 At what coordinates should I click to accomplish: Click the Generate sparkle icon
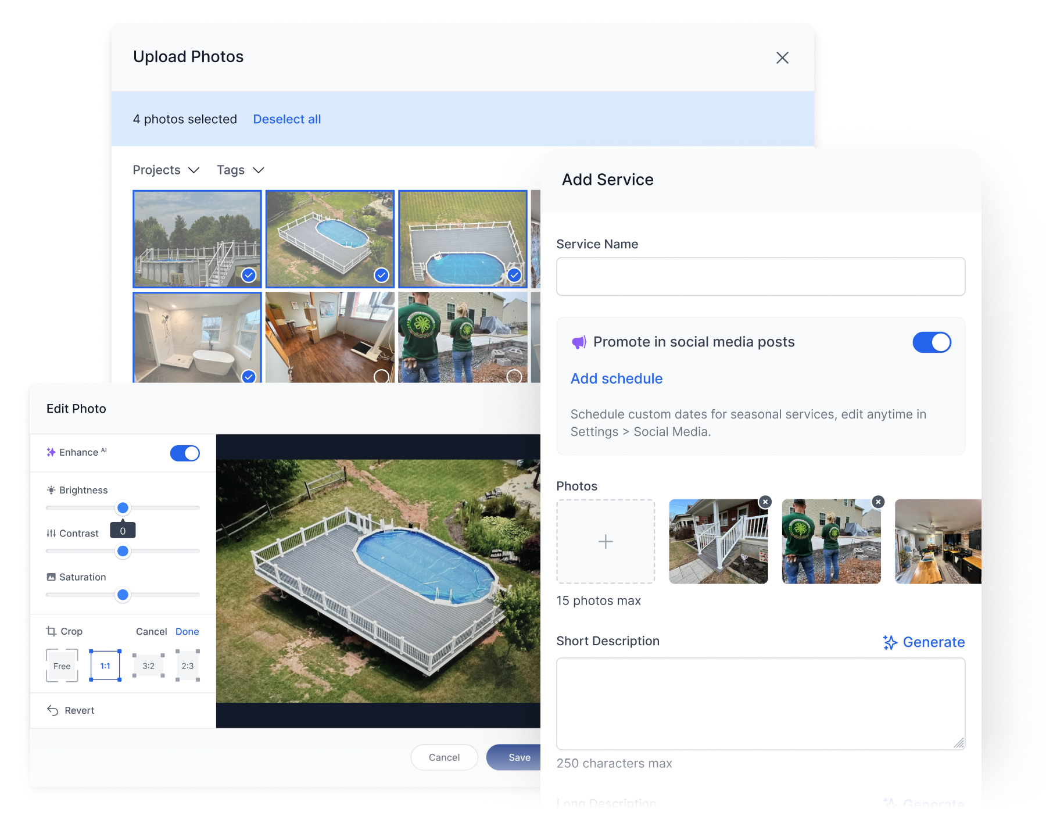(890, 642)
